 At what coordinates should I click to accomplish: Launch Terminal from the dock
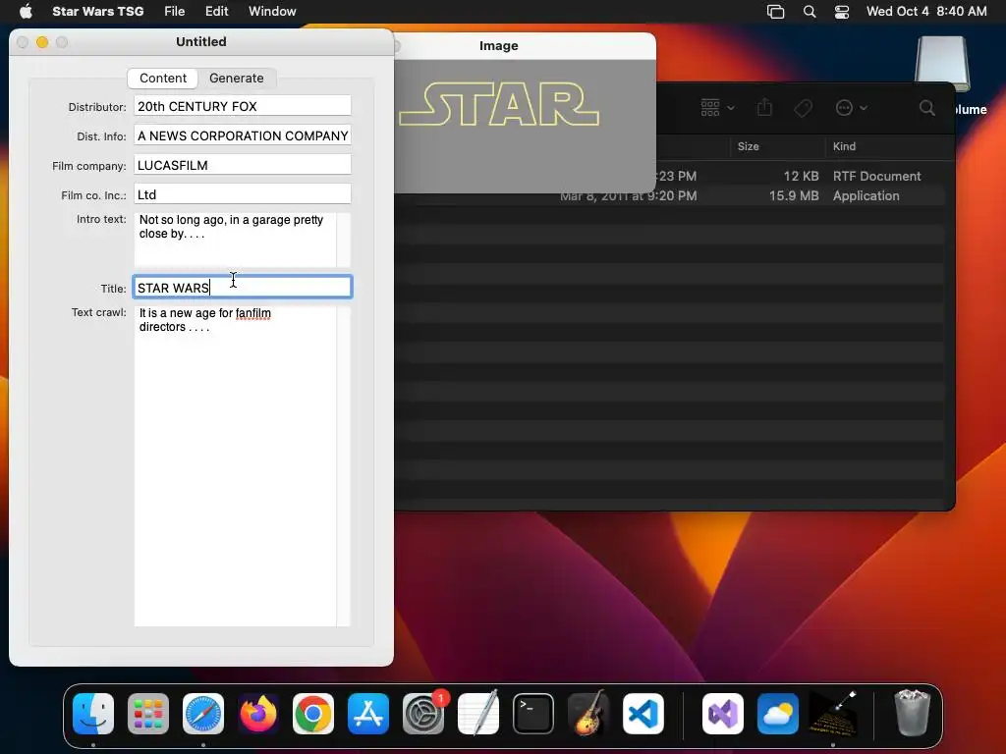coord(533,714)
